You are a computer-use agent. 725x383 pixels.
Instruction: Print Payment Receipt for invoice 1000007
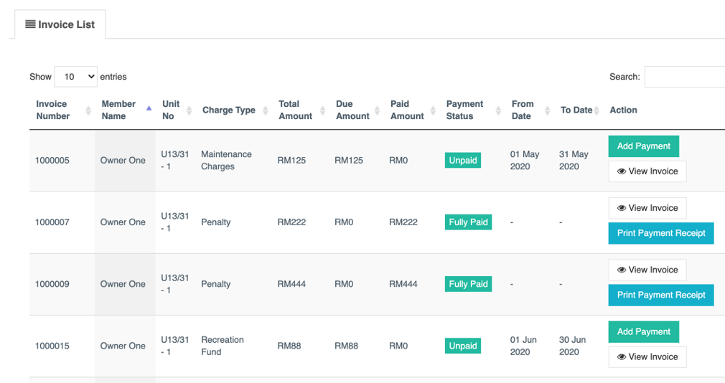(x=661, y=233)
